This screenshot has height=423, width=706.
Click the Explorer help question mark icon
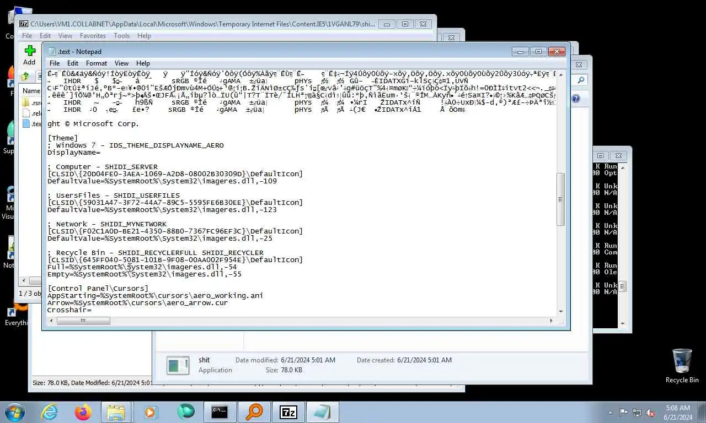point(576,99)
